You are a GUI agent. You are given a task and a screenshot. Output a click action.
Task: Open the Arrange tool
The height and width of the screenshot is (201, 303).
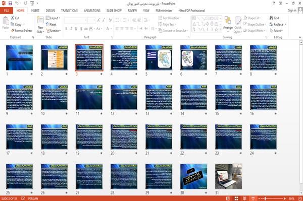[x=228, y=25]
